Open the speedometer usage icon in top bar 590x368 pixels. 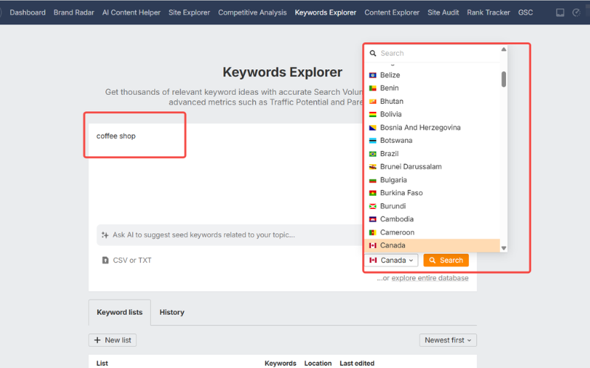pyautogui.click(x=576, y=13)
